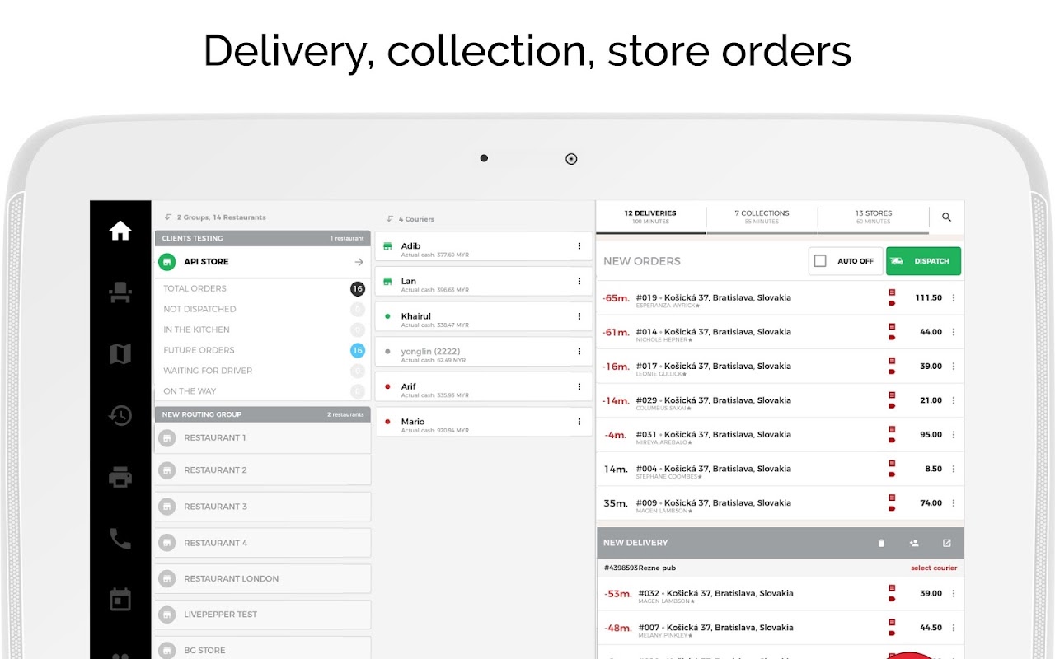The width and height of the screenshot is (1055, 659).
Task: Filter by Future Orders
Action: click(262, 350)
